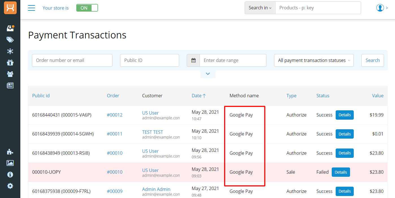The width and height of the screenshot is (395, 198).
Task: Open System info icon in sidebar
Action: point(10,175)
